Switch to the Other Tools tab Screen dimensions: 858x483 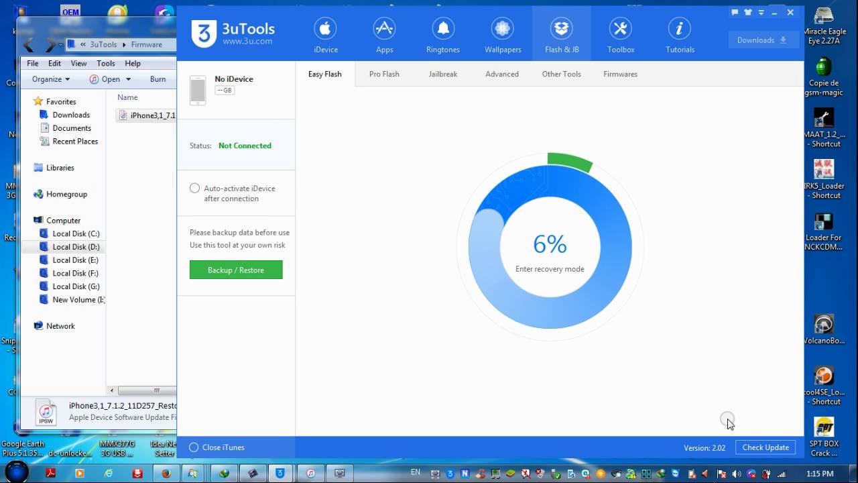[562, 74]
